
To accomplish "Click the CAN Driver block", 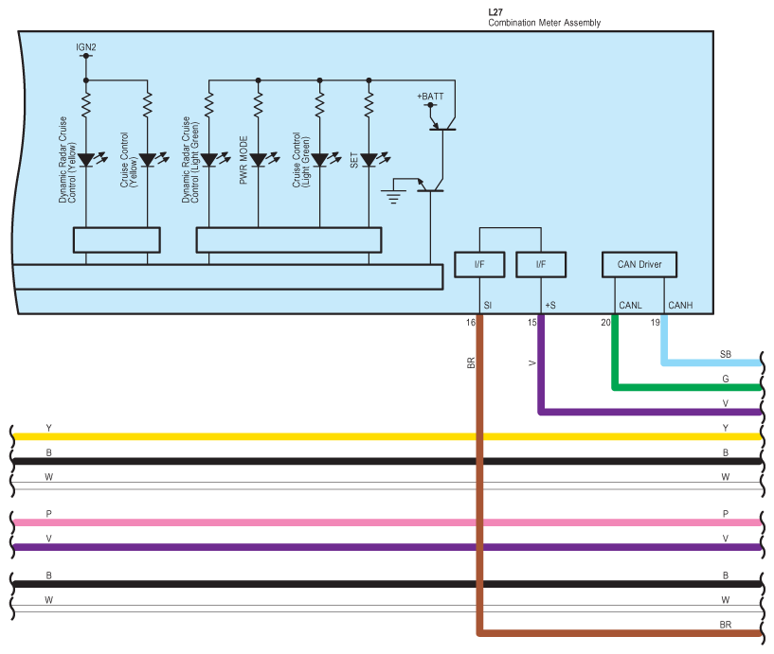I will point(644,264).
